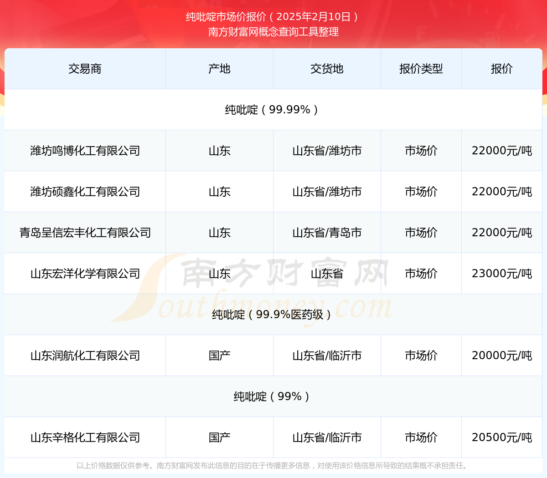This screenshot has width=547, height=478.
Task: Click the 产地 column header
Action: 219,69
